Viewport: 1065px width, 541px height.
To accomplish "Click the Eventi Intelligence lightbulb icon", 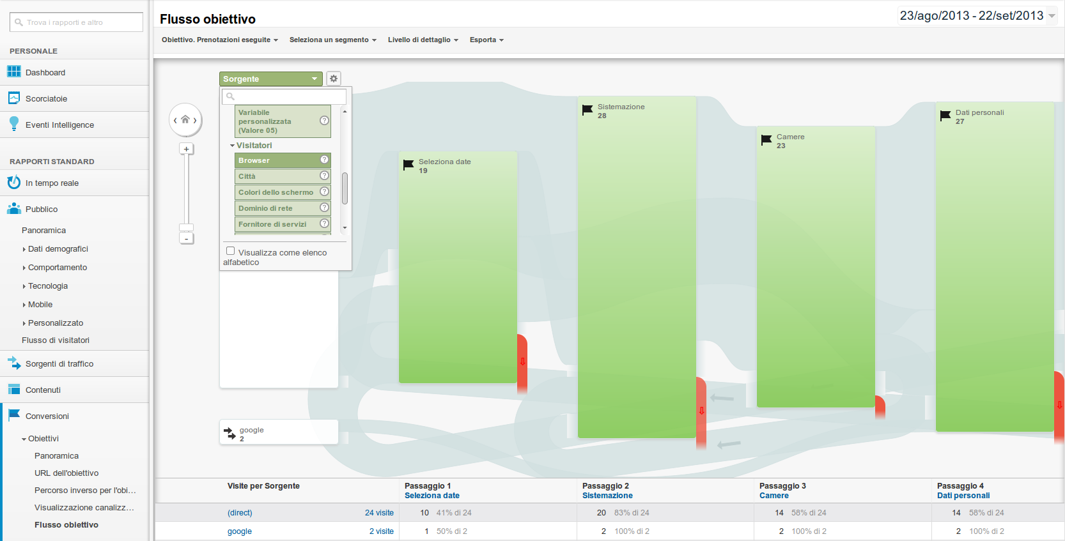I will [x=13, y=125].
